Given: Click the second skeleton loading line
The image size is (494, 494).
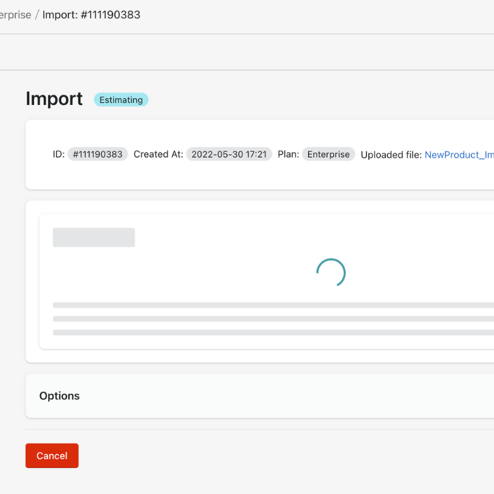Looking at the screenshot, I should point(273,319).
